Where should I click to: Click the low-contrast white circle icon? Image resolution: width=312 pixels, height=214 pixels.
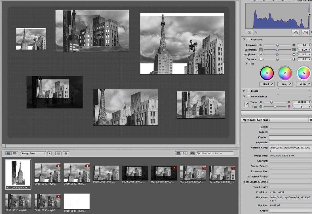261,59
